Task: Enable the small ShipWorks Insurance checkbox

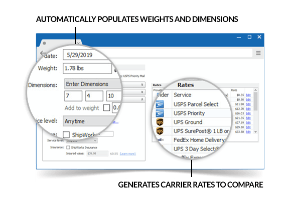Action: [x=68, y=147]
